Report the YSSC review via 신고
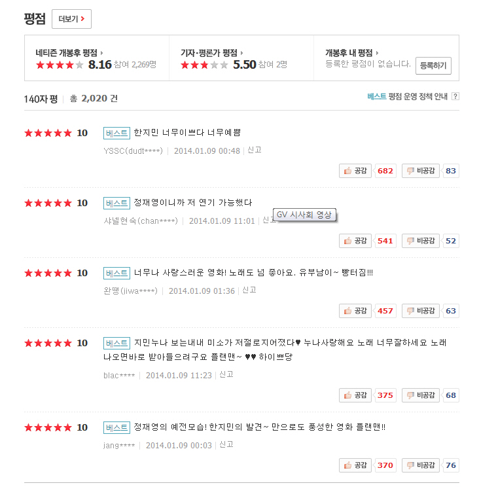Image resolution: width=479 pixels, height=500 pixels. pos(255,150)
